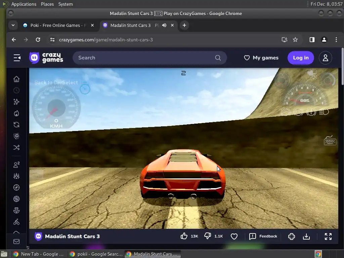Click the Madalin Stunt Cars 3 title

click(x=72, y=236)
